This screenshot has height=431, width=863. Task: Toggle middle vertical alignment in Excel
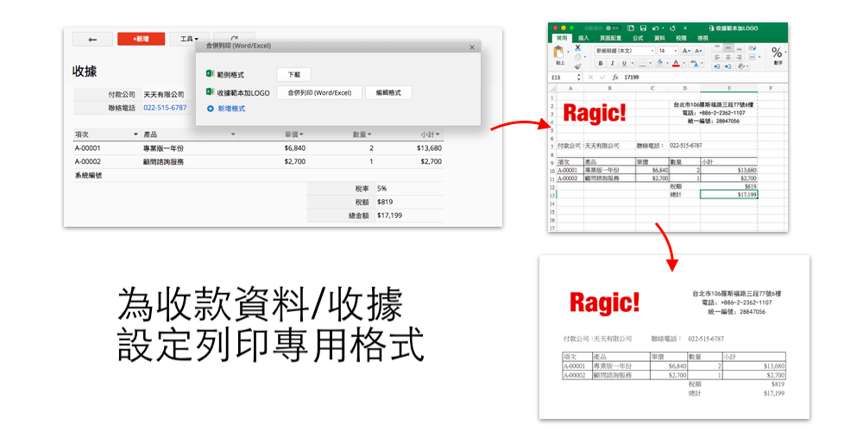(x=728, y=47)
